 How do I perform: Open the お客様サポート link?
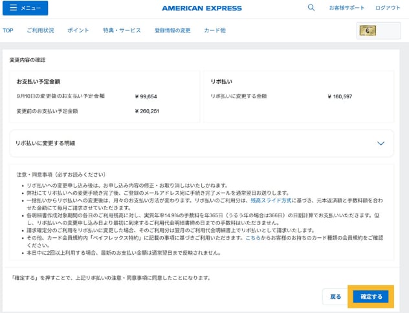(347, 8)
